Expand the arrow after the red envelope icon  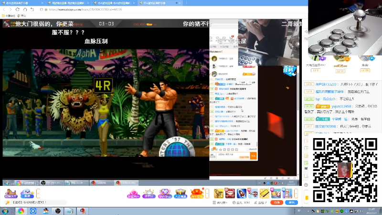pos(207,193)
